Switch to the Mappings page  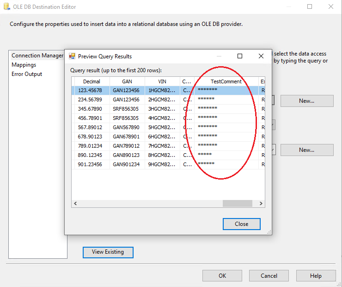(x=24, y=65)
